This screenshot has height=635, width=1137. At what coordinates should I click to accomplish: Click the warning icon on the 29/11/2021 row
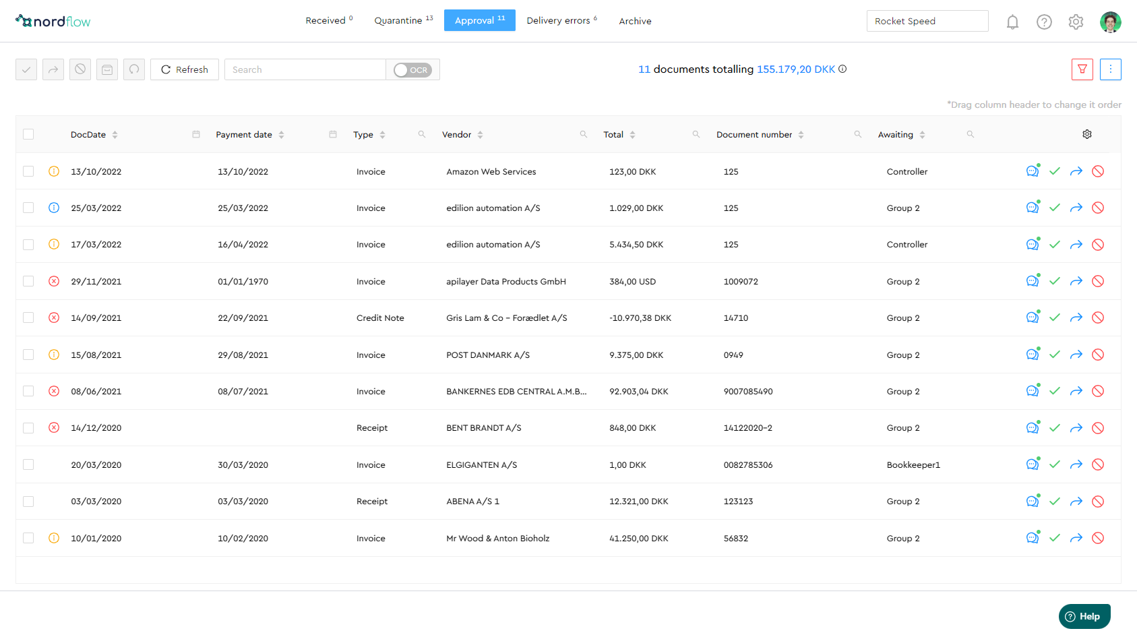54,281
